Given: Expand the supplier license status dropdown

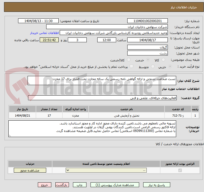Looking at the screenshot, I should [106, 170].
